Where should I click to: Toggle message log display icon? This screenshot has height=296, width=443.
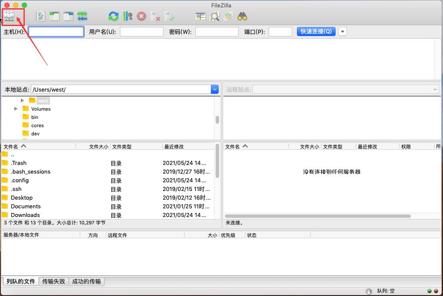point(41,16)
